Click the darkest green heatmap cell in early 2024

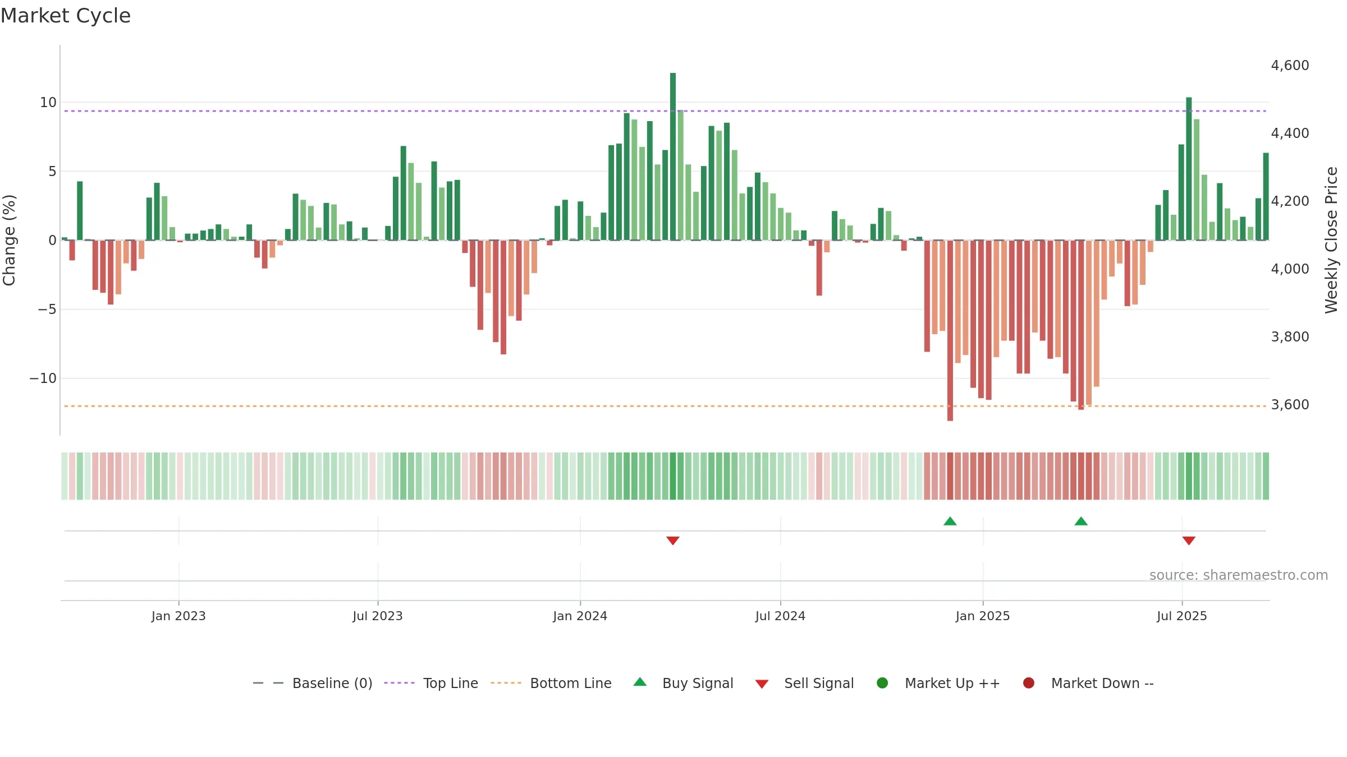pos(673,476)
